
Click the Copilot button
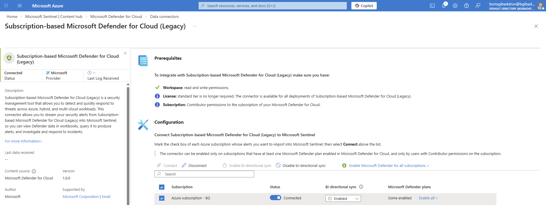[364, 6]
